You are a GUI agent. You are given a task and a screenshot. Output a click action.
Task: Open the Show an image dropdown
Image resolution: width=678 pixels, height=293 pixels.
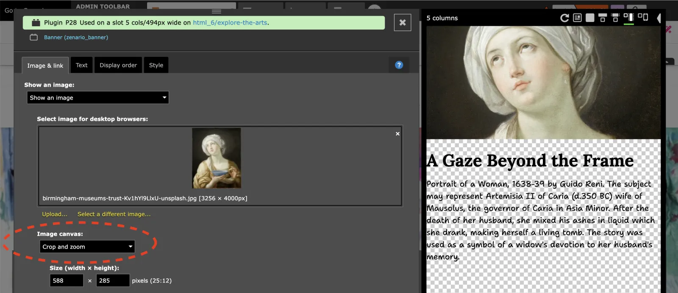coord(98,98)
